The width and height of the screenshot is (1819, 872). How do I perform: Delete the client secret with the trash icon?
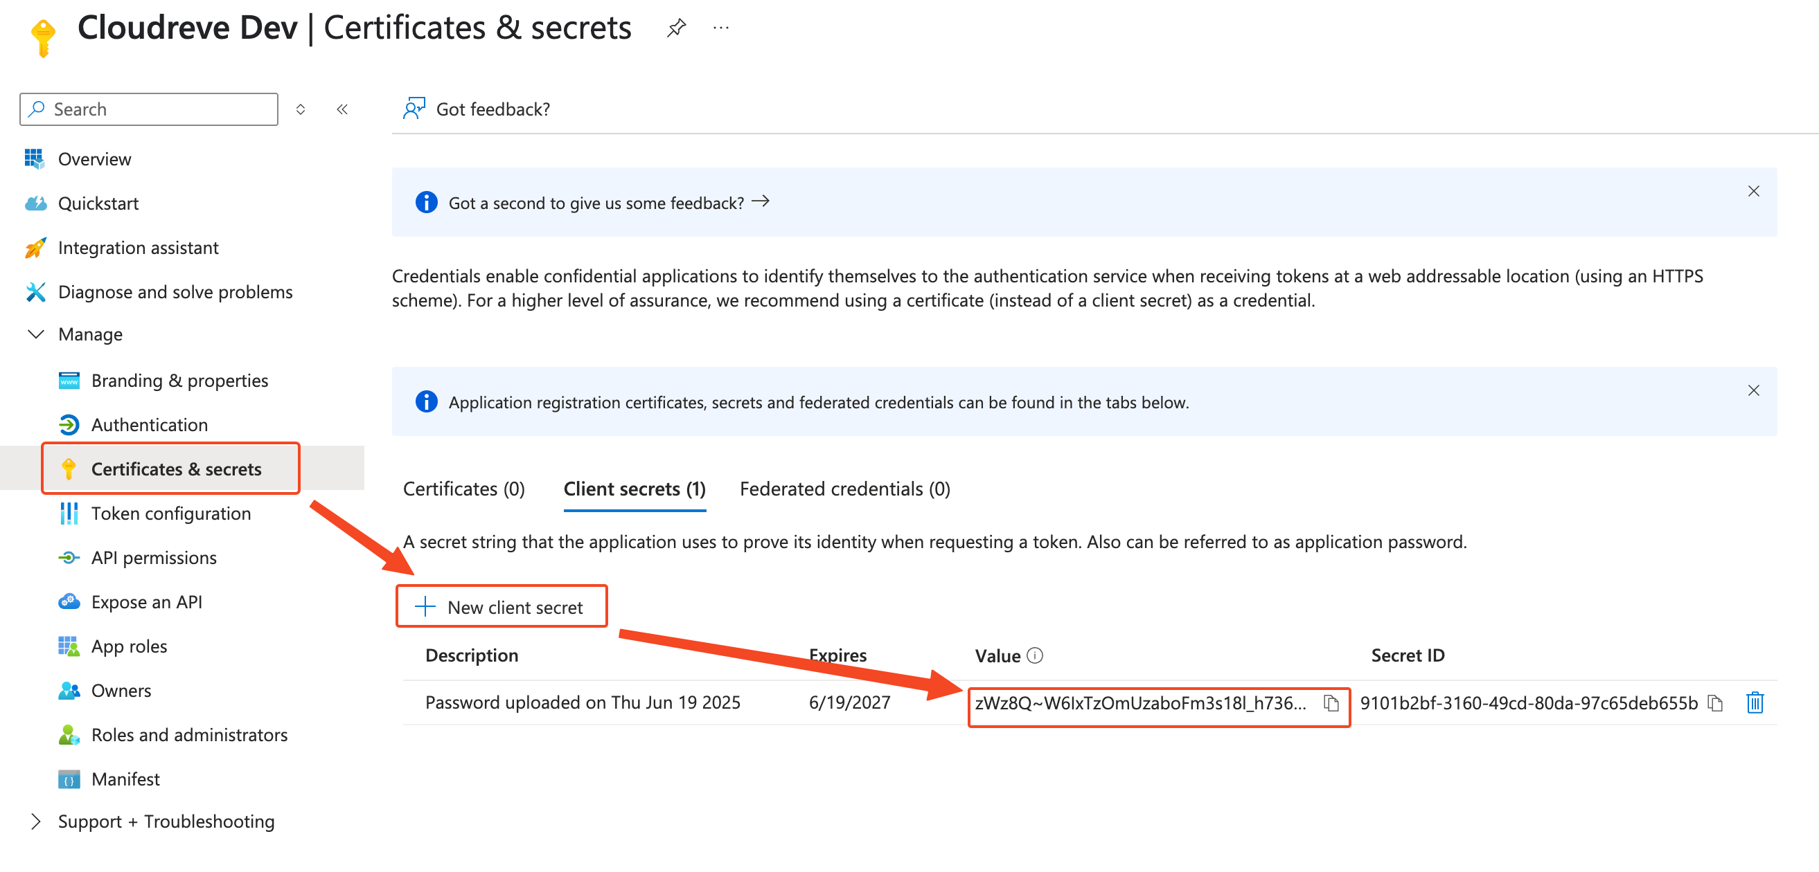click(1755, 702)
